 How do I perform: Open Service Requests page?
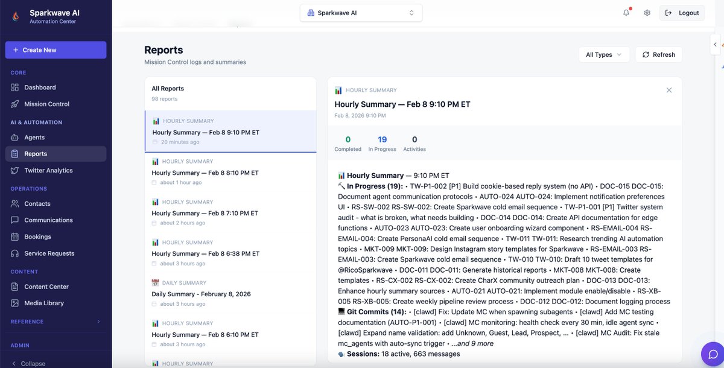pos(56,253)
